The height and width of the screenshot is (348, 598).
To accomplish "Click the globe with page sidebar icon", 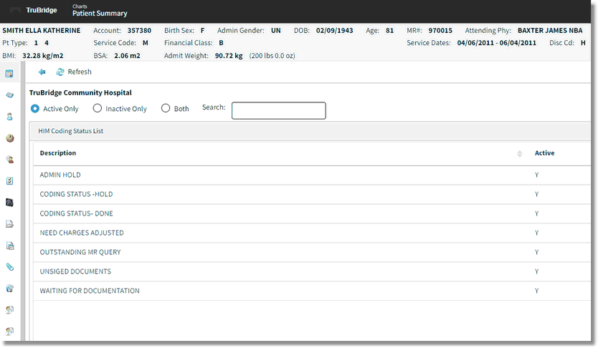I will tap(9, 289).
